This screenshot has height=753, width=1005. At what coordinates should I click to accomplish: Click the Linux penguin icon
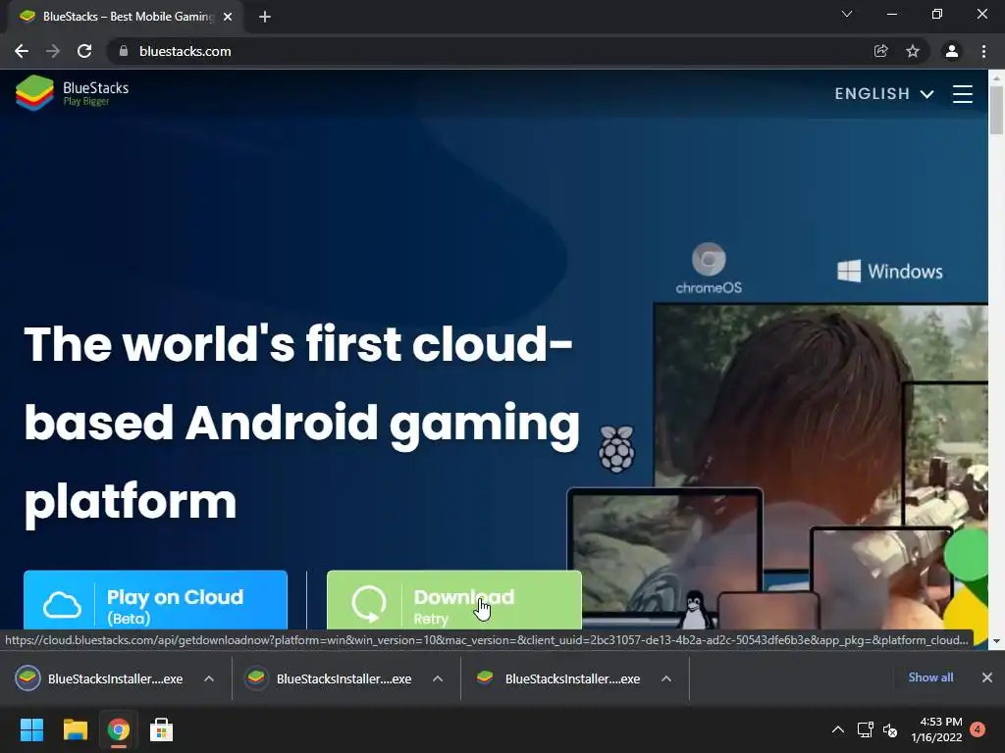(x=696, y=610)
